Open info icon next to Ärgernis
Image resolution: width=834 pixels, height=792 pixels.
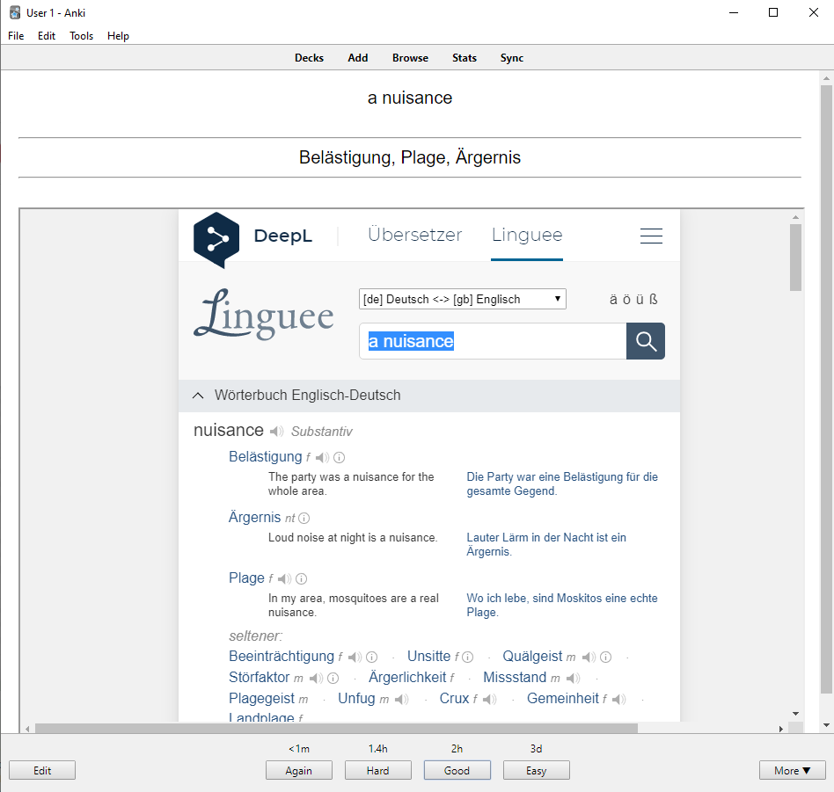(304, 518)
